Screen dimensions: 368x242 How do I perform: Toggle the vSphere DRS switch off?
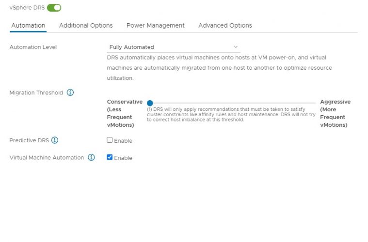click(54, 8)
